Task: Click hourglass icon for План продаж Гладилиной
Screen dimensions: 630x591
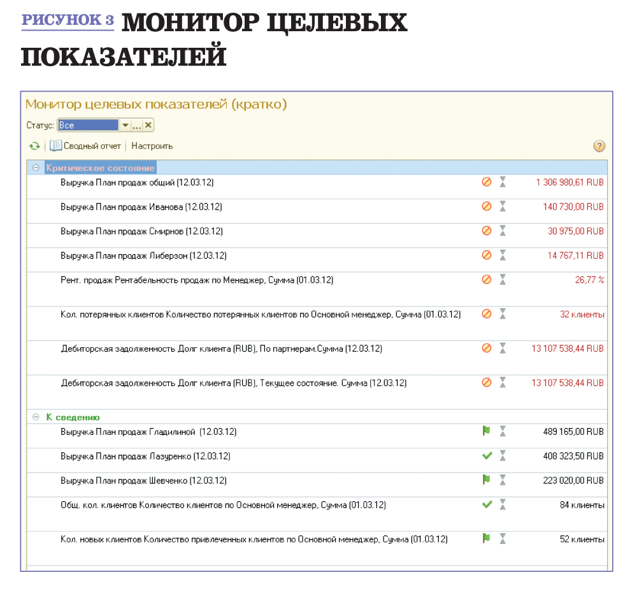Action: click(503, 431)
